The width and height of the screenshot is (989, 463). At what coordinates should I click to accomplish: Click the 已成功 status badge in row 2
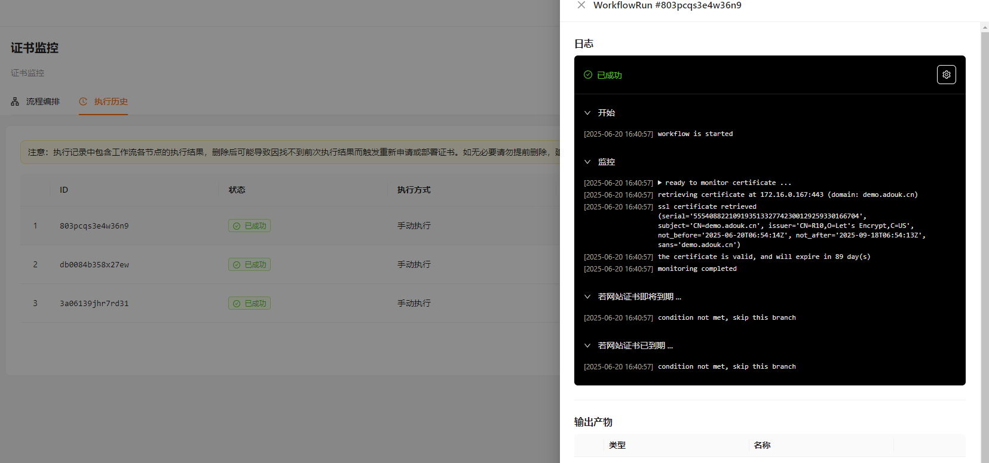point(249,264)
